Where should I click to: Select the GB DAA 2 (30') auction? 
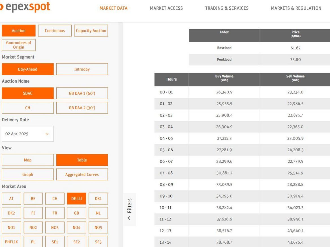click(82, 108)
